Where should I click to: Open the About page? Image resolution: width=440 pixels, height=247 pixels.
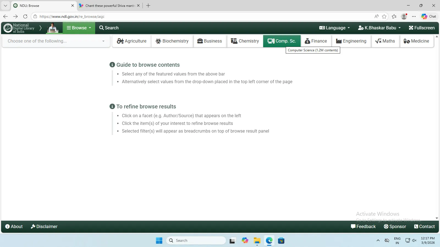coord(14,227)
